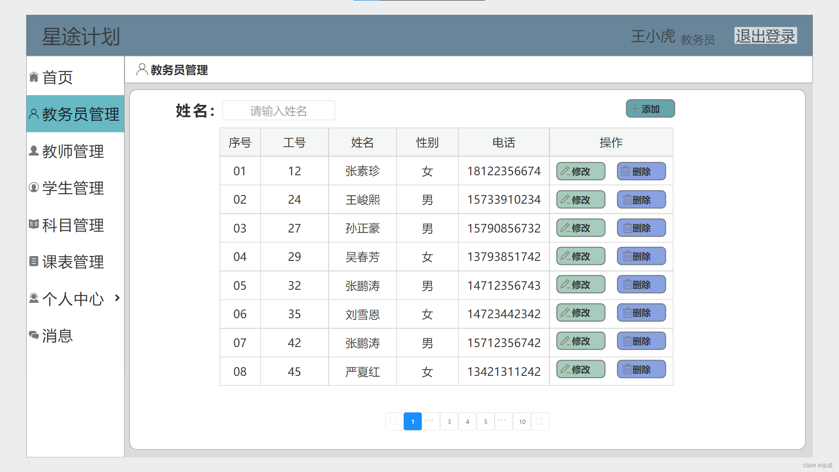839x472 pixels.
Task: Click the schedule icon beside 课表管理
Action: (x=34, y=261)
